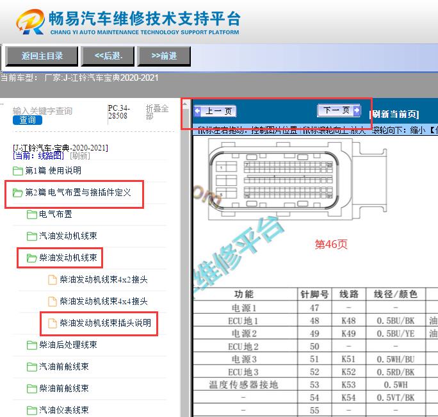Click the 下一页 next page button
This screenshot has height=417, width=438.
pyautogui.click(x=339, y=110)
